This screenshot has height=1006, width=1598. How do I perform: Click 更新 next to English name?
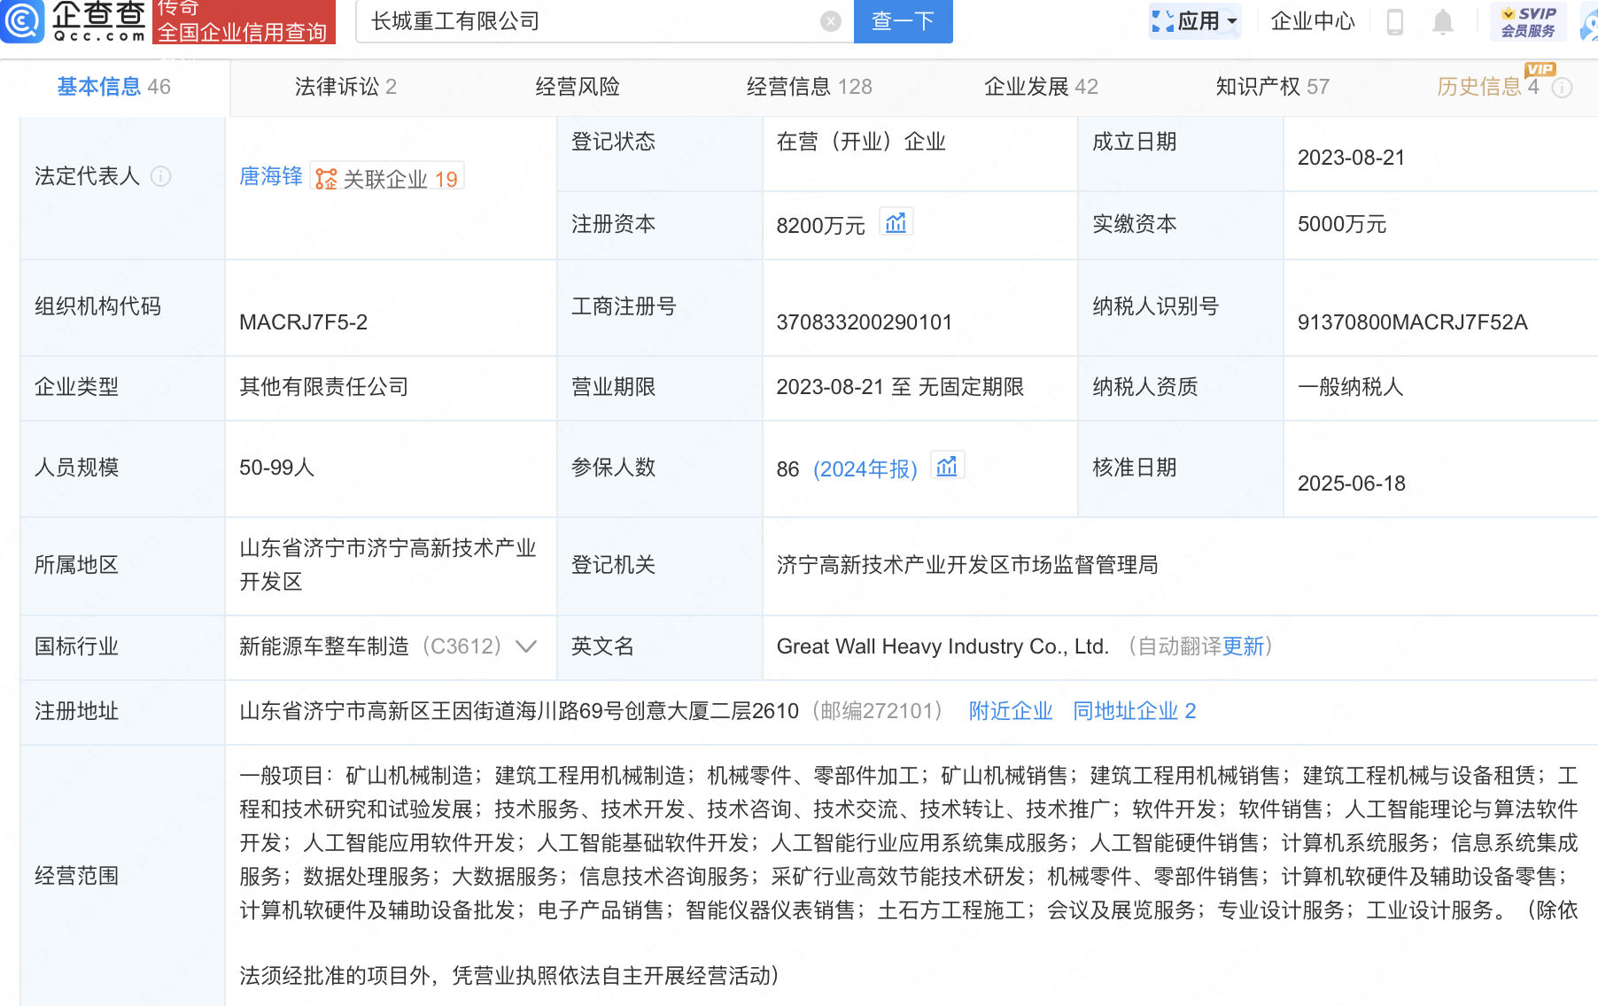[x=1243, y=646]
